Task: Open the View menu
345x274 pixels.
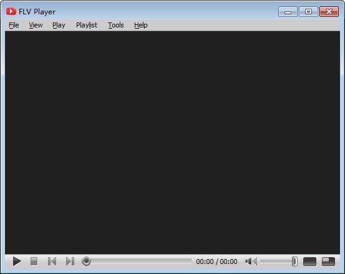Action: (36, 25)
